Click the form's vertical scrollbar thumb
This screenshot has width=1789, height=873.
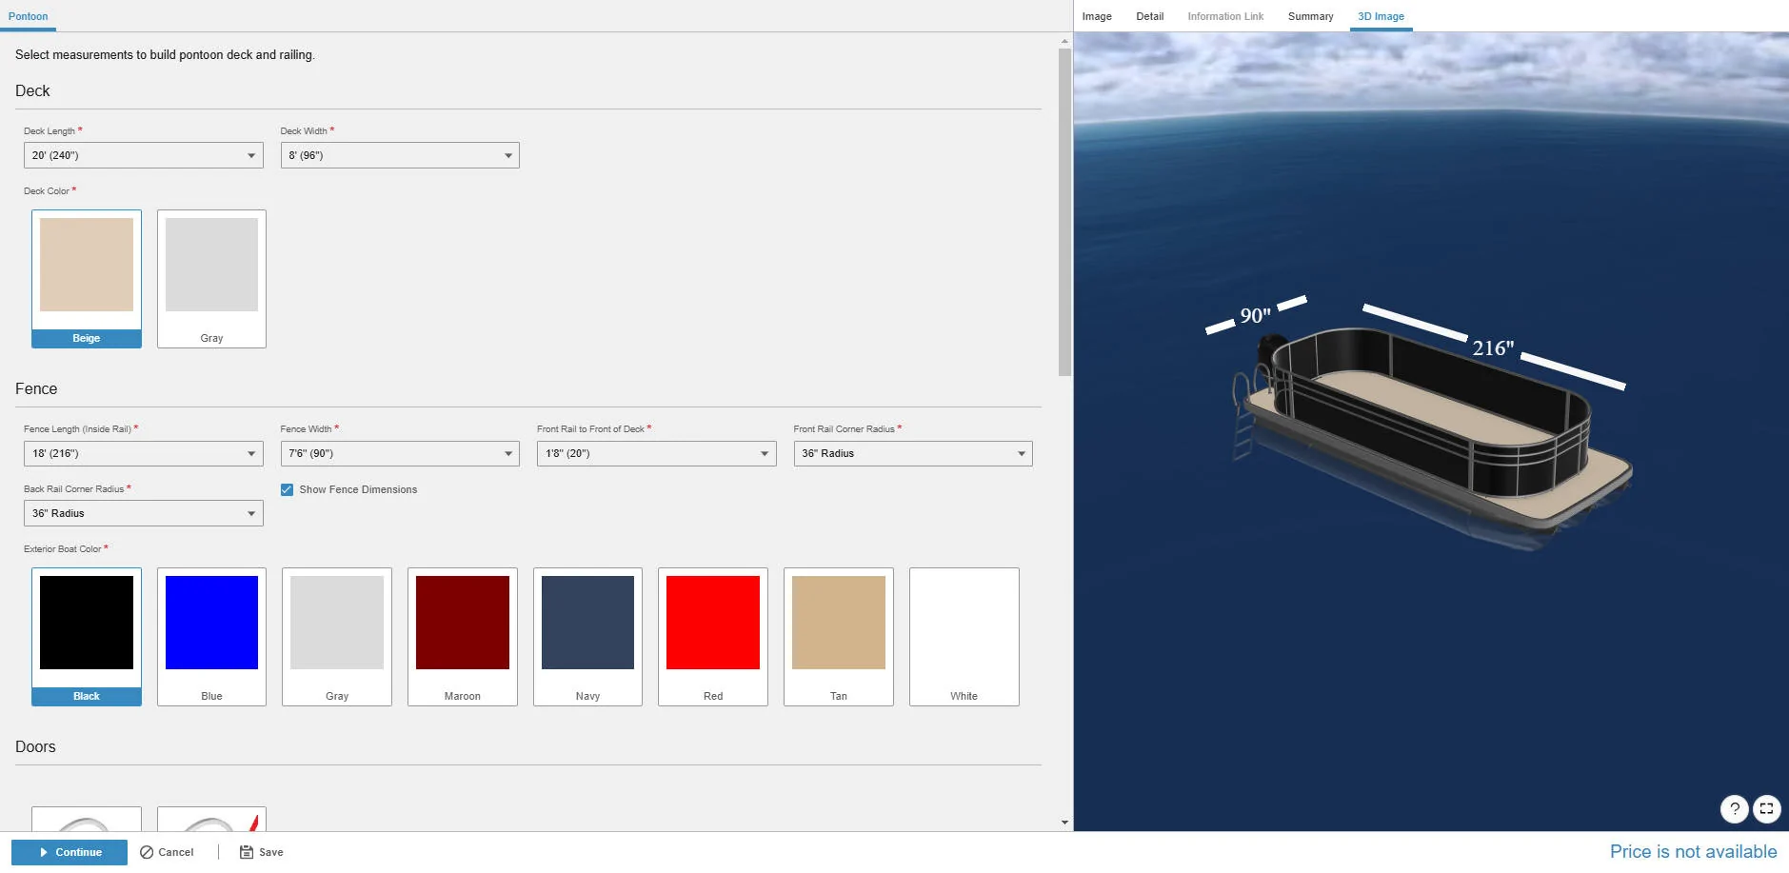tap(1064, 212)
